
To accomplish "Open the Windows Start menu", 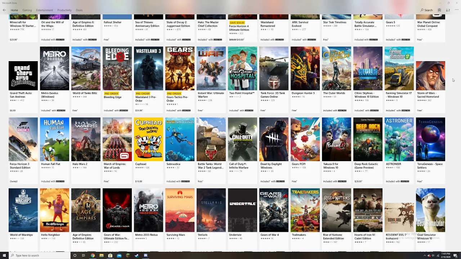I will pos(4,255).
